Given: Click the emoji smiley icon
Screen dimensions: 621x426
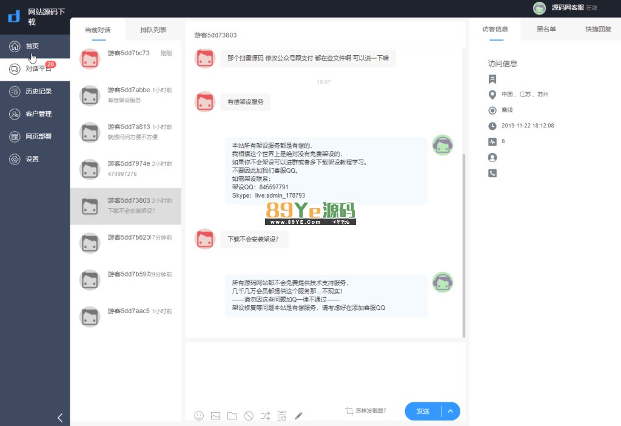Looking at the screenshot, I should [199, 416].
